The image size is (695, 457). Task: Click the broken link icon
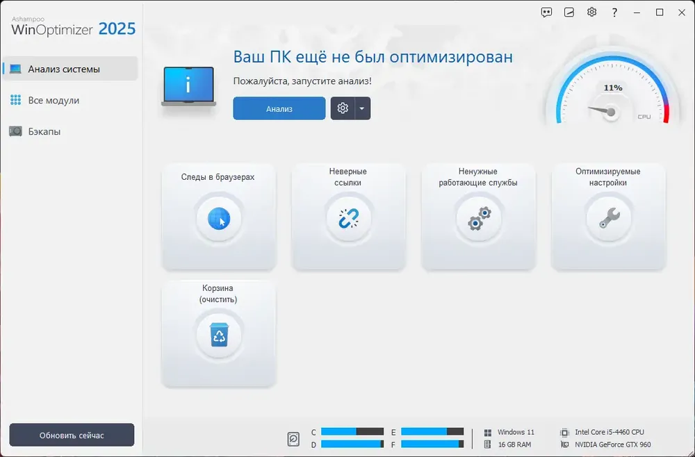[x=349, y=218]
